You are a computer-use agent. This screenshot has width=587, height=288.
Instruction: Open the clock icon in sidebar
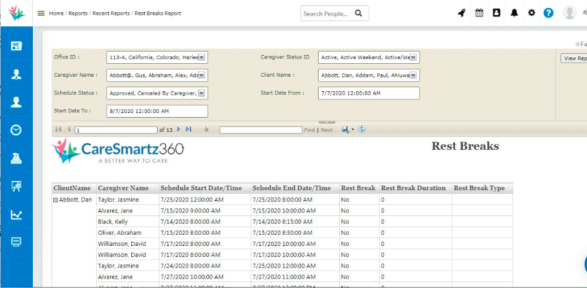pyautogui.click(x=16, y=130)
